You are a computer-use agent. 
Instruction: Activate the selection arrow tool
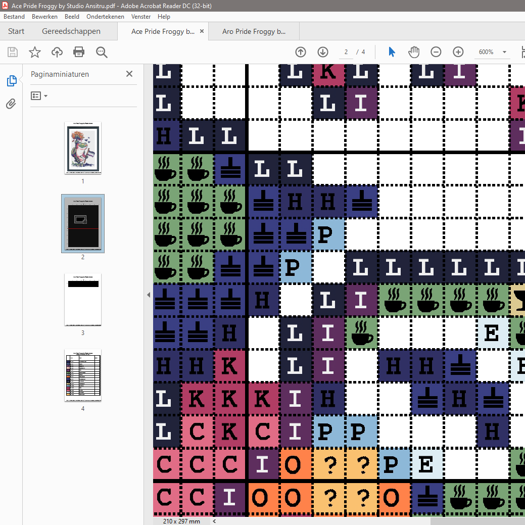pos(392,52)
